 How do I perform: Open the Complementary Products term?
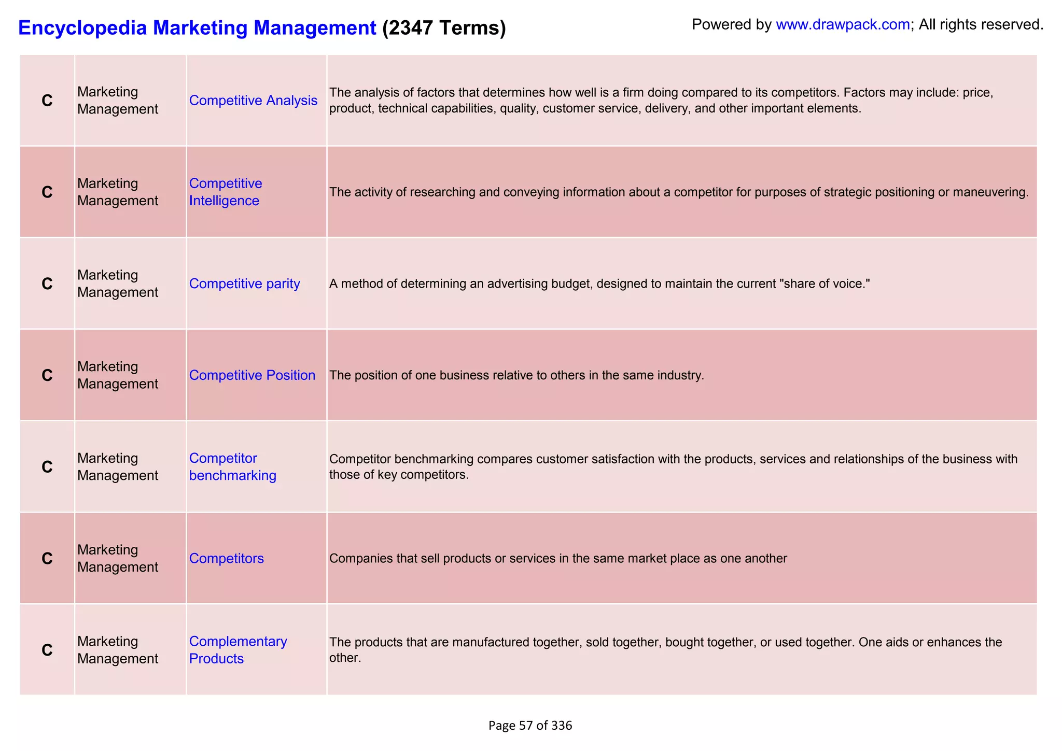click(238, 650)
